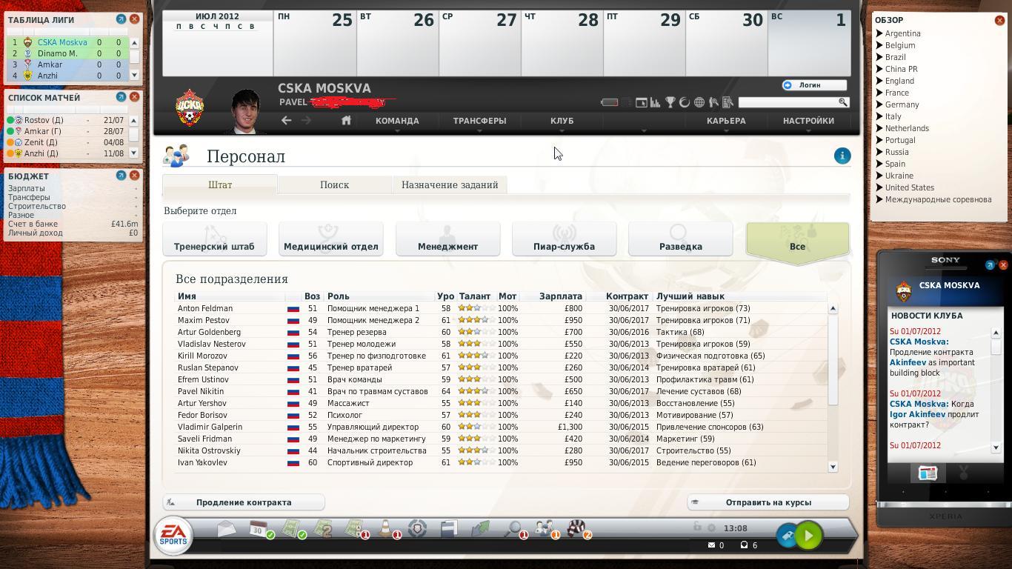Open the news tab icon on Xperia phone
1012x569 pixels.
(x=928, y=473)
